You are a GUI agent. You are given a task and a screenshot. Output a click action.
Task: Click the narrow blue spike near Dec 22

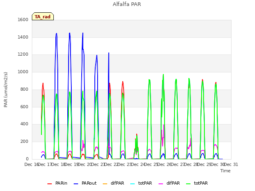click(109, 53)
